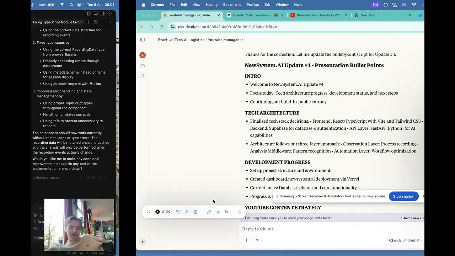Screen dimensions: 455x256
Task: Start new chat with orange plus button
Action: pyautogui.click(x=143, y=55)
